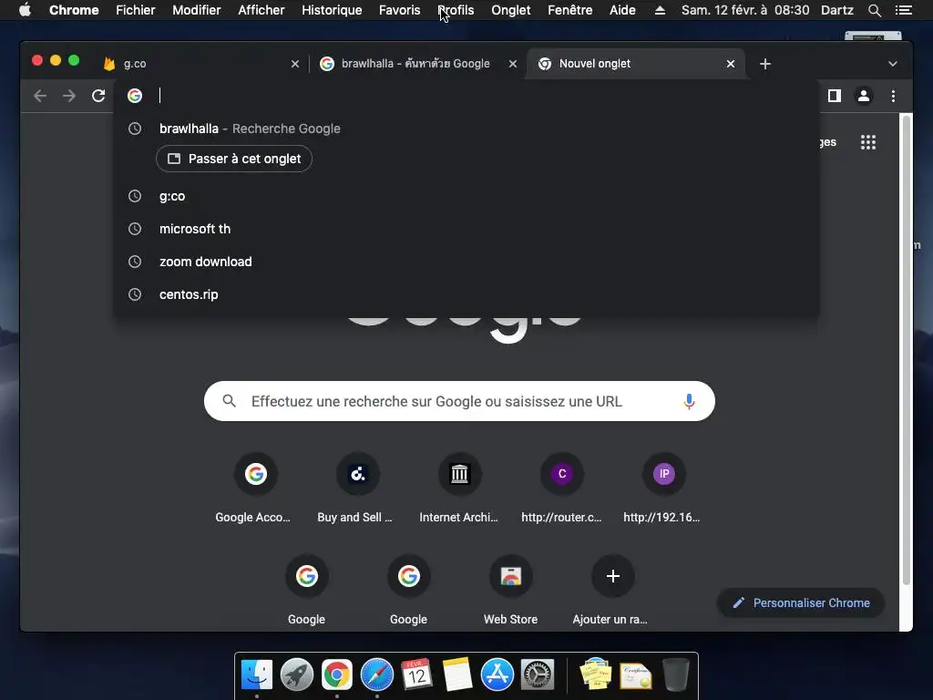Open the Afficher menu
Image resolution: width=933 pixels, height=700 pixels.
tap(261, 10)
